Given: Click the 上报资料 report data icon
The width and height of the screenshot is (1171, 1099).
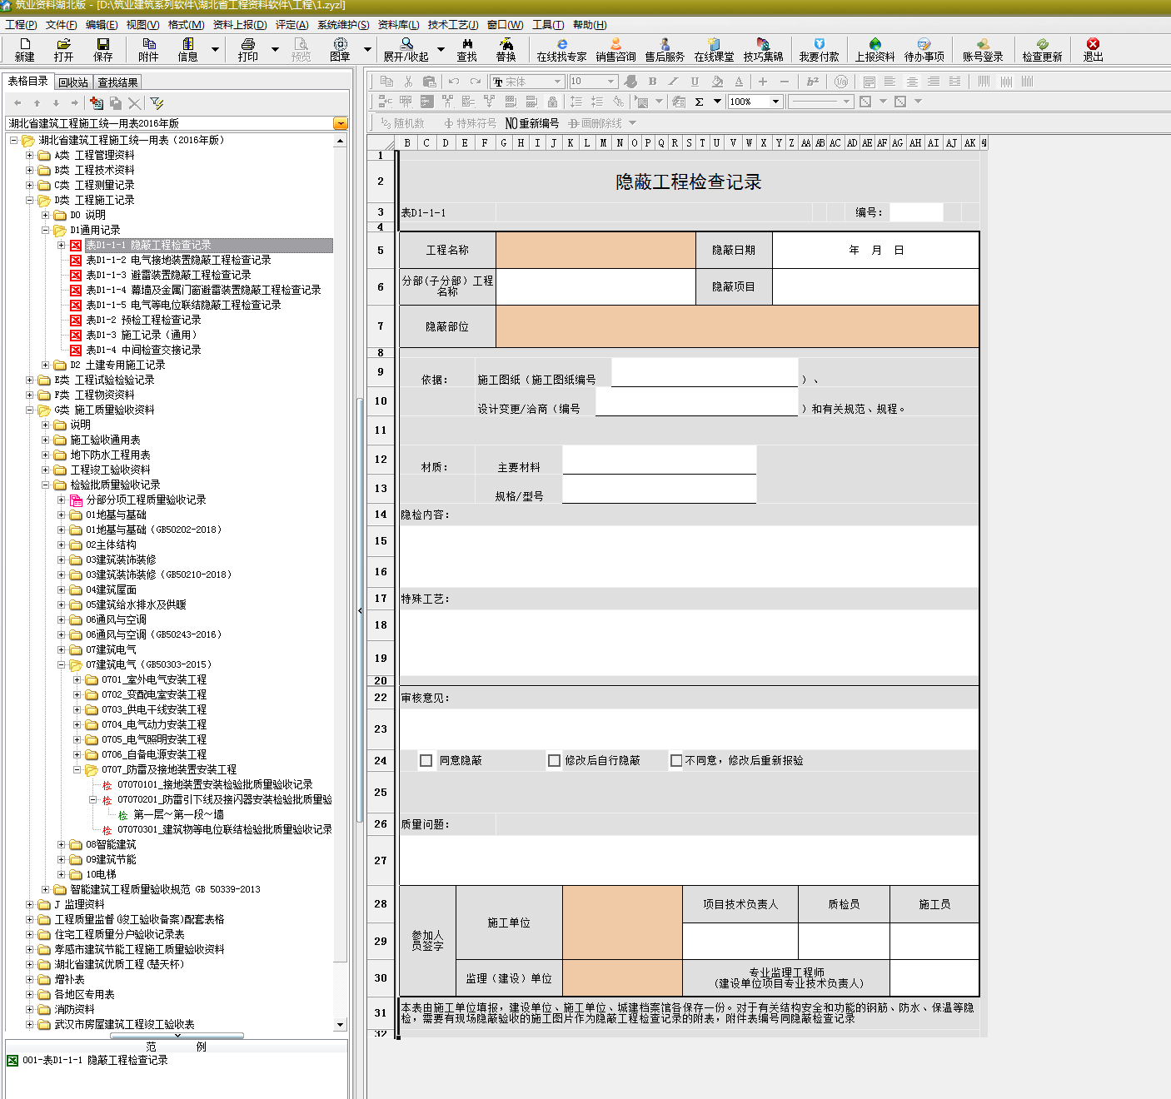Looking at the screenshot, I should [875, 50].
